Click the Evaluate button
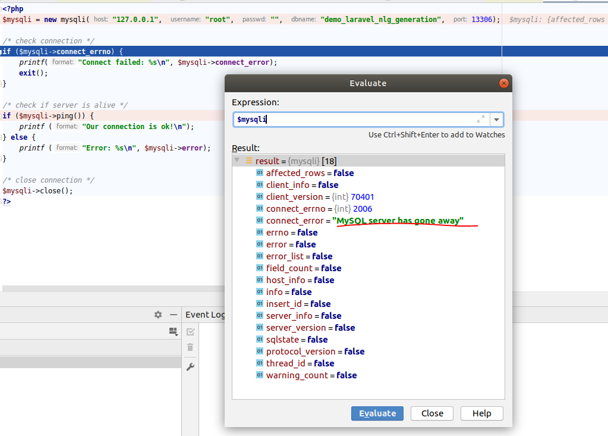This screenshot has width=608, height=436. [x=377, y=413]
